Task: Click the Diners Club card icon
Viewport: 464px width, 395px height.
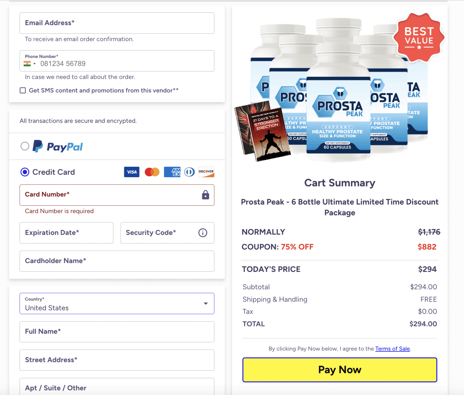Action: (x=189, y=172)
